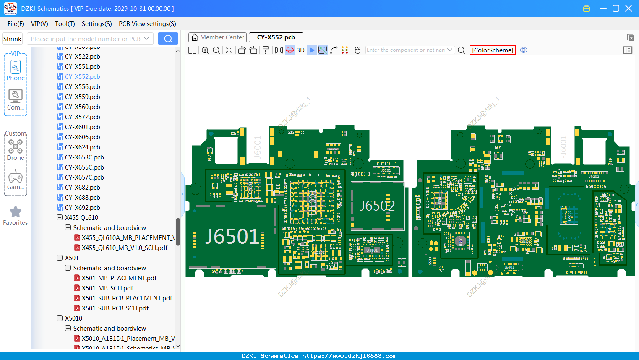The image size is (639, 360).
Task: Select the J6501 connector on the board
Action: tap(232, 236)
